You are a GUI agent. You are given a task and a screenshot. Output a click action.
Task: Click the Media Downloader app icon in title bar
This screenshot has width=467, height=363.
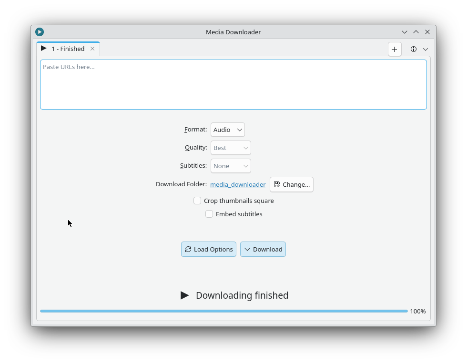pos(40,32)
